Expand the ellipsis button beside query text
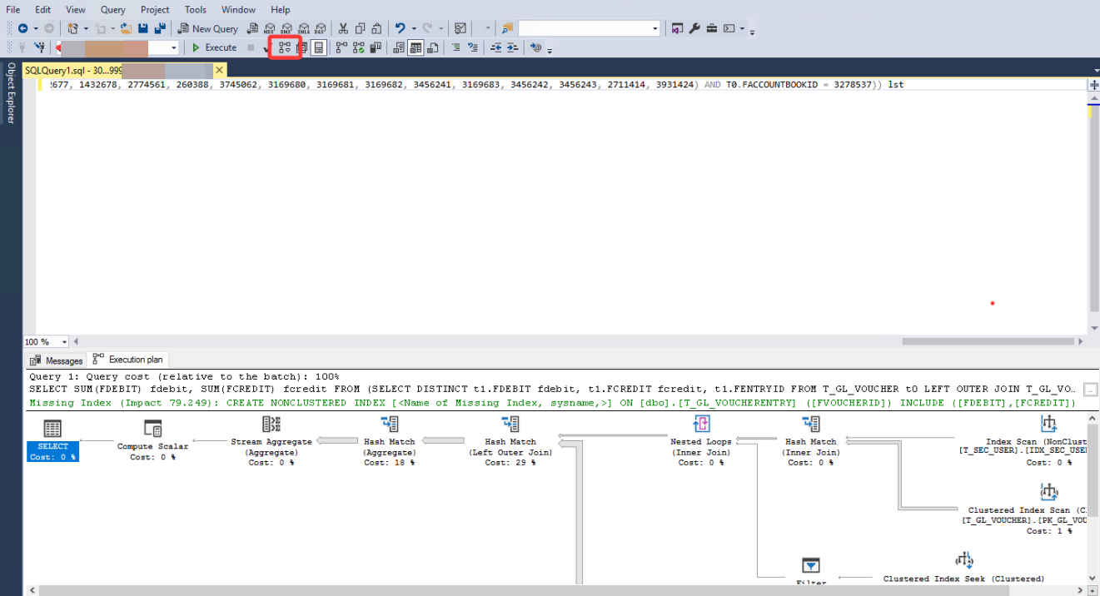Screen dimensions: 1100x596 pos(1090,389)
